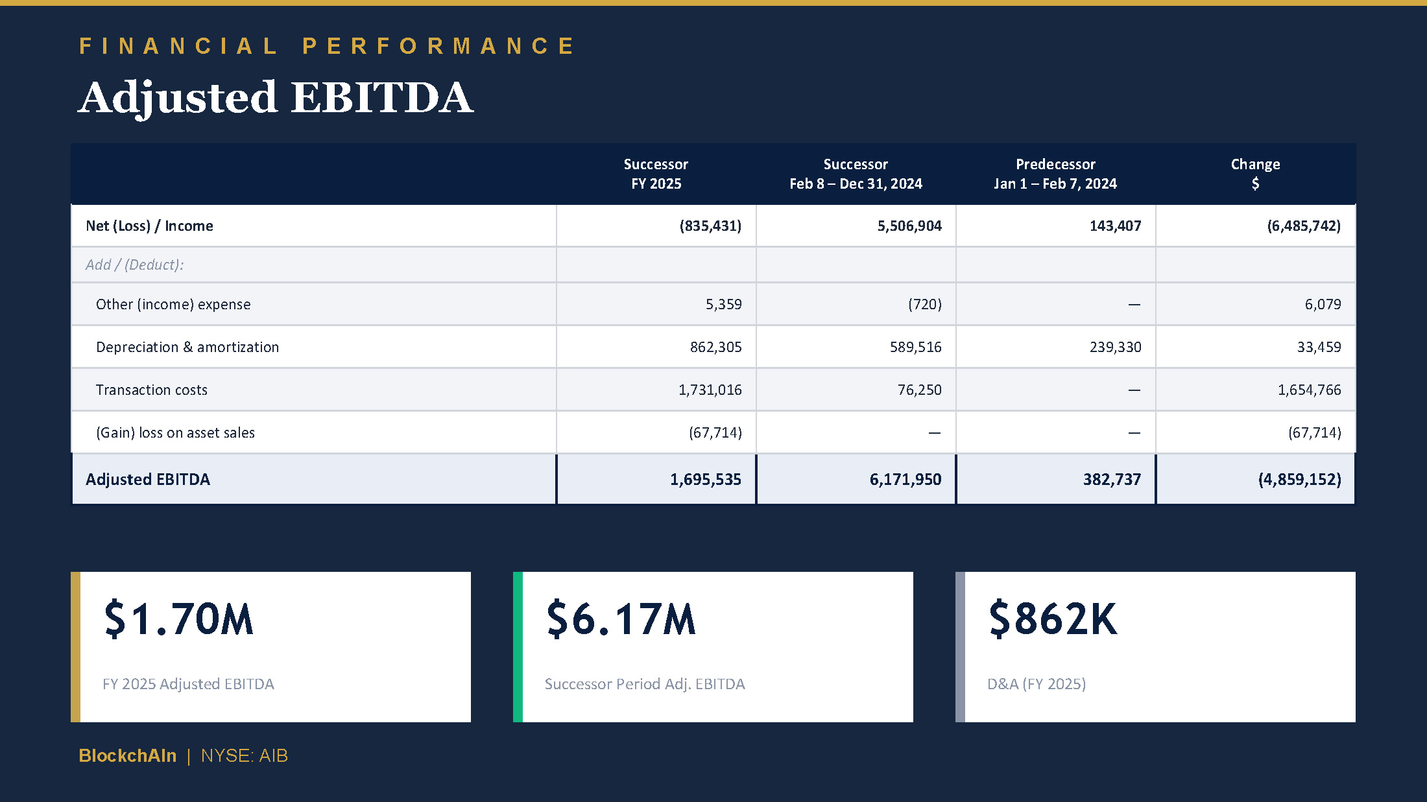Screen dimensions: 1427x802
Task: Click the Predecessor Jan 1 – Feb 7 header
Action: click(x=1055, y=174)
